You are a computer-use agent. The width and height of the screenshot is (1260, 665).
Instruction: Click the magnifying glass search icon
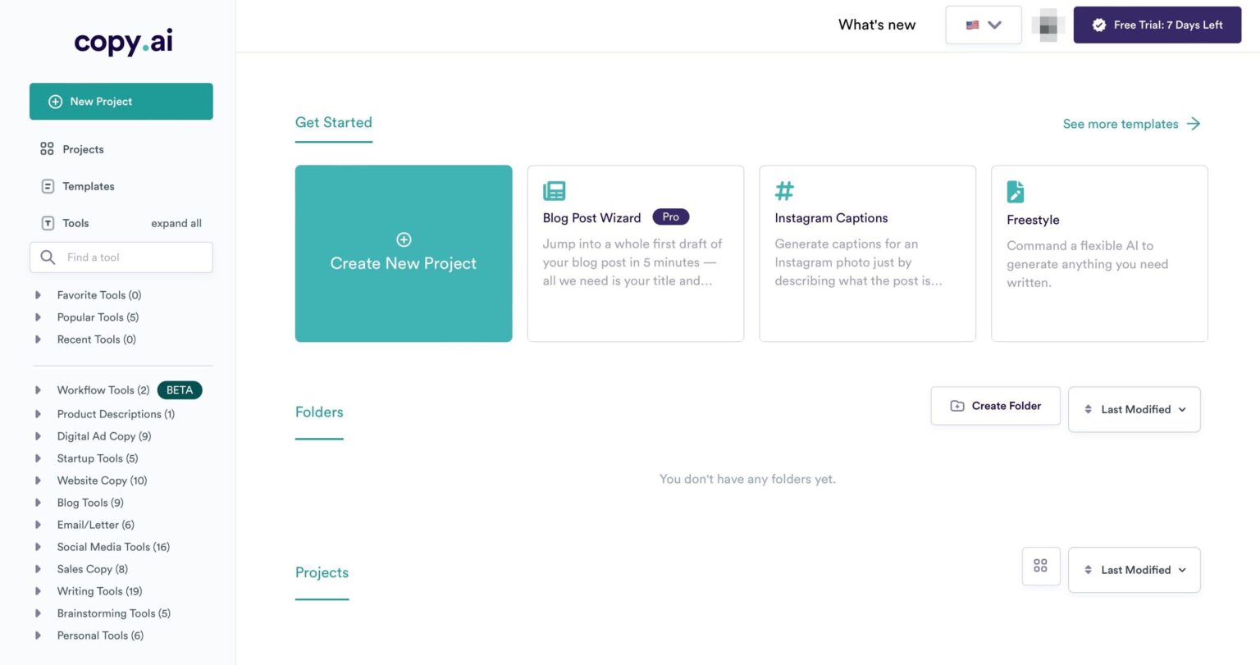tap(48, 257)
